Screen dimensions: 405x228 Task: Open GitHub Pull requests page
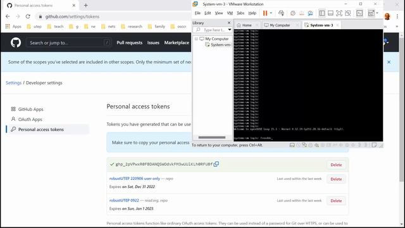129,42
